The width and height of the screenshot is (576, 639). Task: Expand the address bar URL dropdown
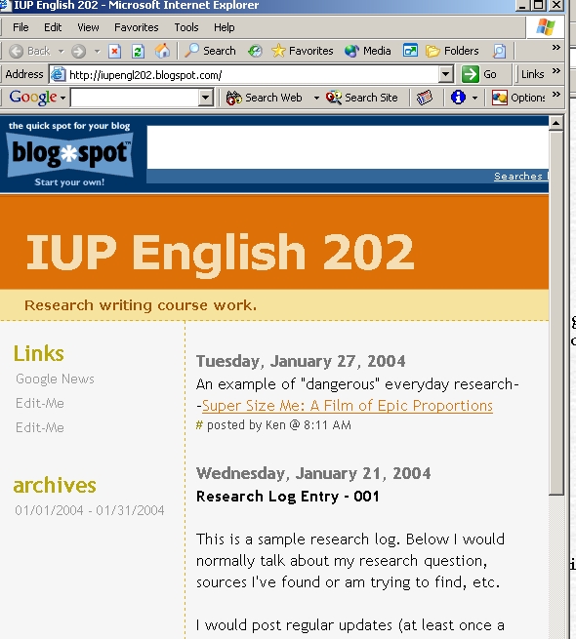[x=445, y=74]
